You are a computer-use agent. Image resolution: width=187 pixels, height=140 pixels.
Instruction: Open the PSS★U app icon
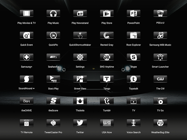point(160,13)
